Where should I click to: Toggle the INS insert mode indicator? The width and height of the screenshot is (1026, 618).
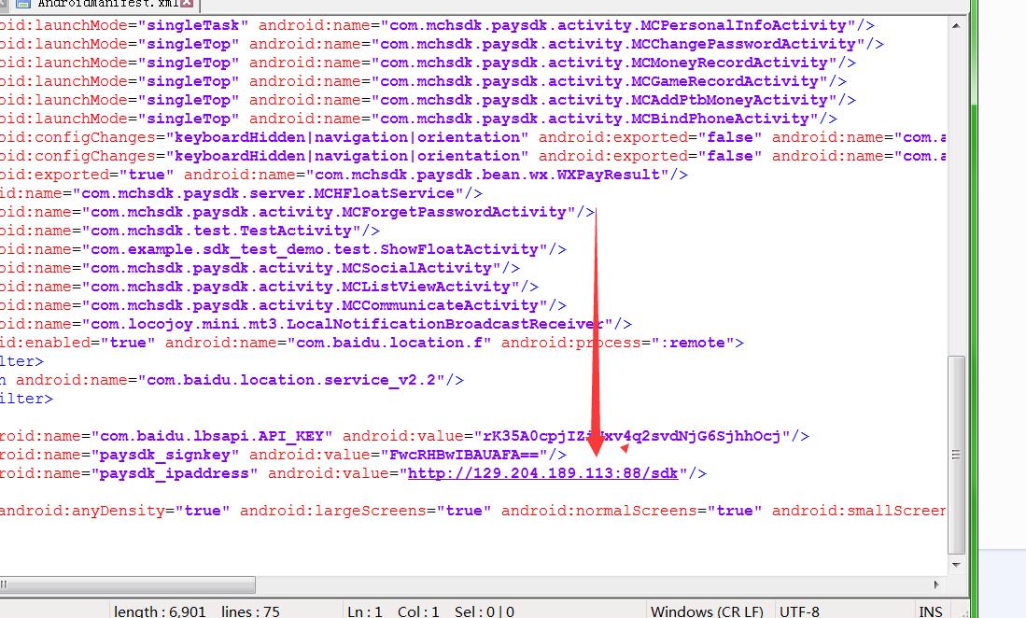point(930,611)
